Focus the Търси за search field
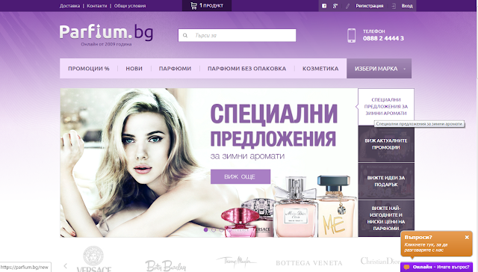Image resolution: width=478 pixels, height=272 pixels. tap(237, 35)
